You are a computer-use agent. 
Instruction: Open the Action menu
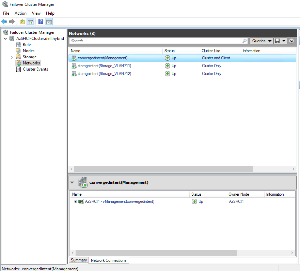(20, 13)
